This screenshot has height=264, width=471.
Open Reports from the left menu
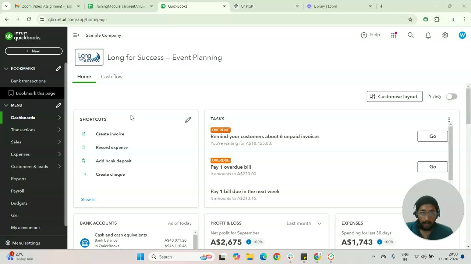(19, 179)
